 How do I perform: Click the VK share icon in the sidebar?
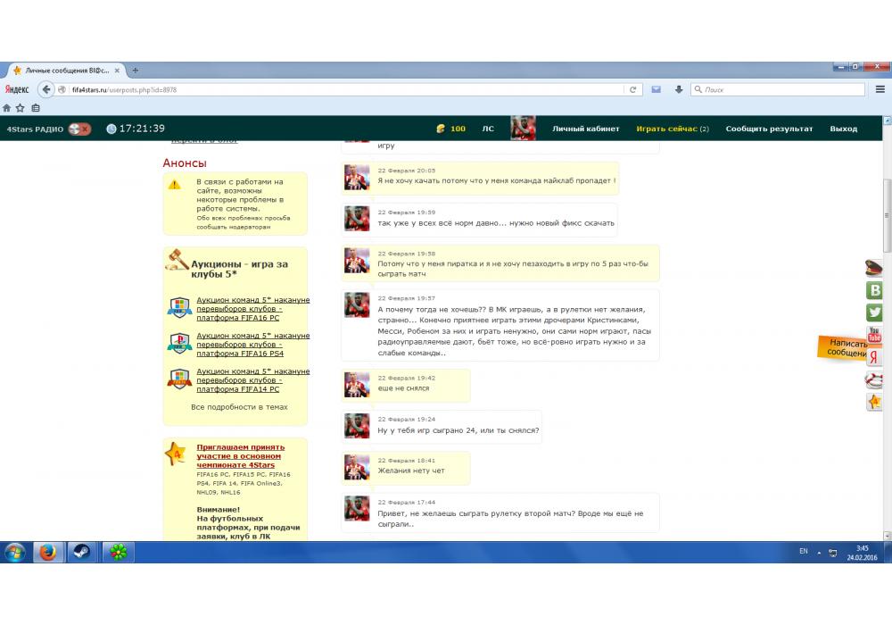coord(874,289)
